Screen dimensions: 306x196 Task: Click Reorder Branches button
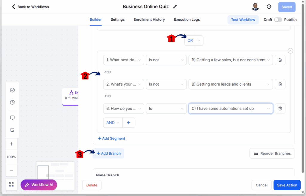(x=272, y=154)
